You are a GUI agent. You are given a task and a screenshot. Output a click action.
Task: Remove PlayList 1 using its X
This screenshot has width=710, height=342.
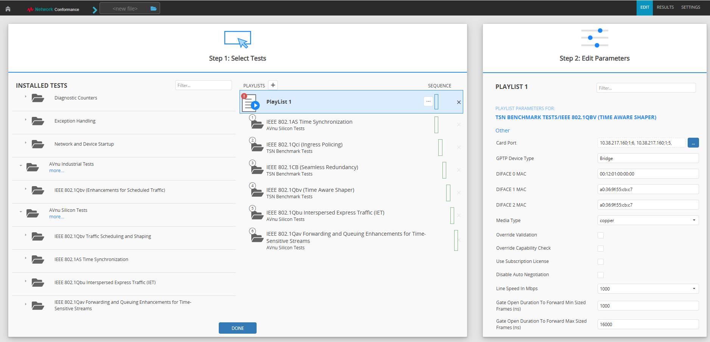(x=459, y=102)
